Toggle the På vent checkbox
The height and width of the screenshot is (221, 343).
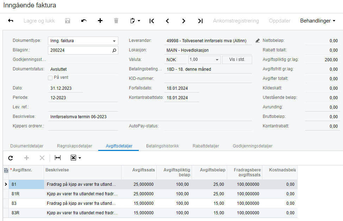[50, 78]
